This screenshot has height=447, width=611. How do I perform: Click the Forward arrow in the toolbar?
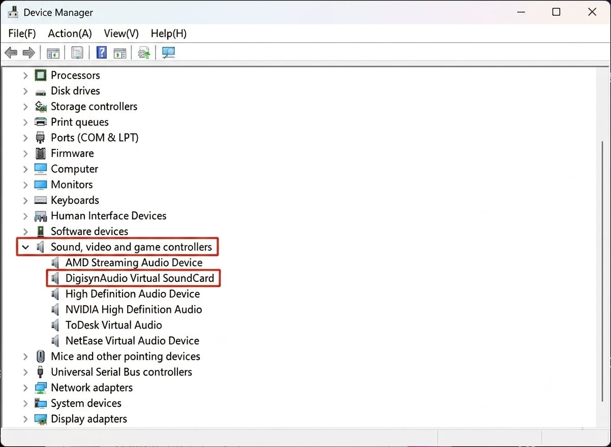click(x=29, y=53)
